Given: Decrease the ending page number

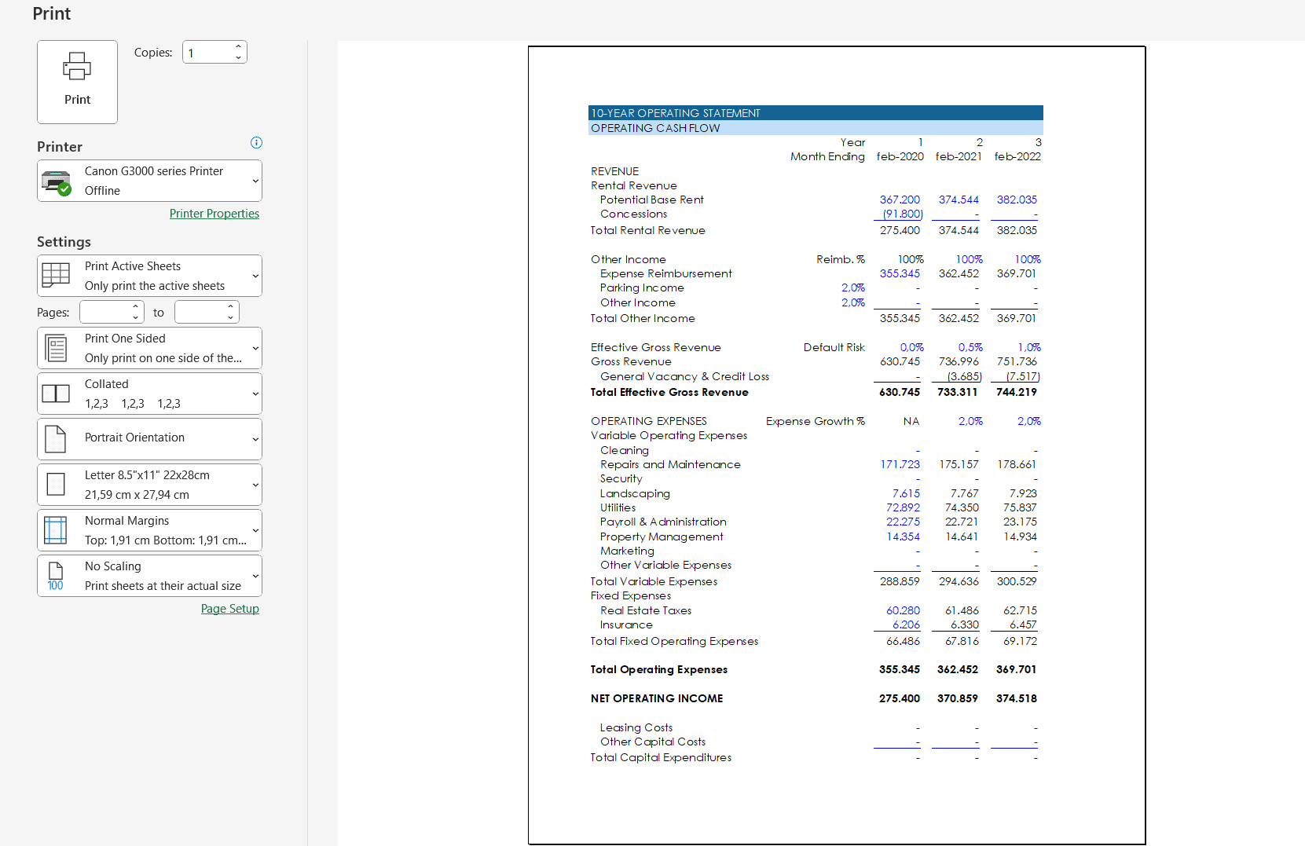Looking at the screenshot, I should click(230, 317).
